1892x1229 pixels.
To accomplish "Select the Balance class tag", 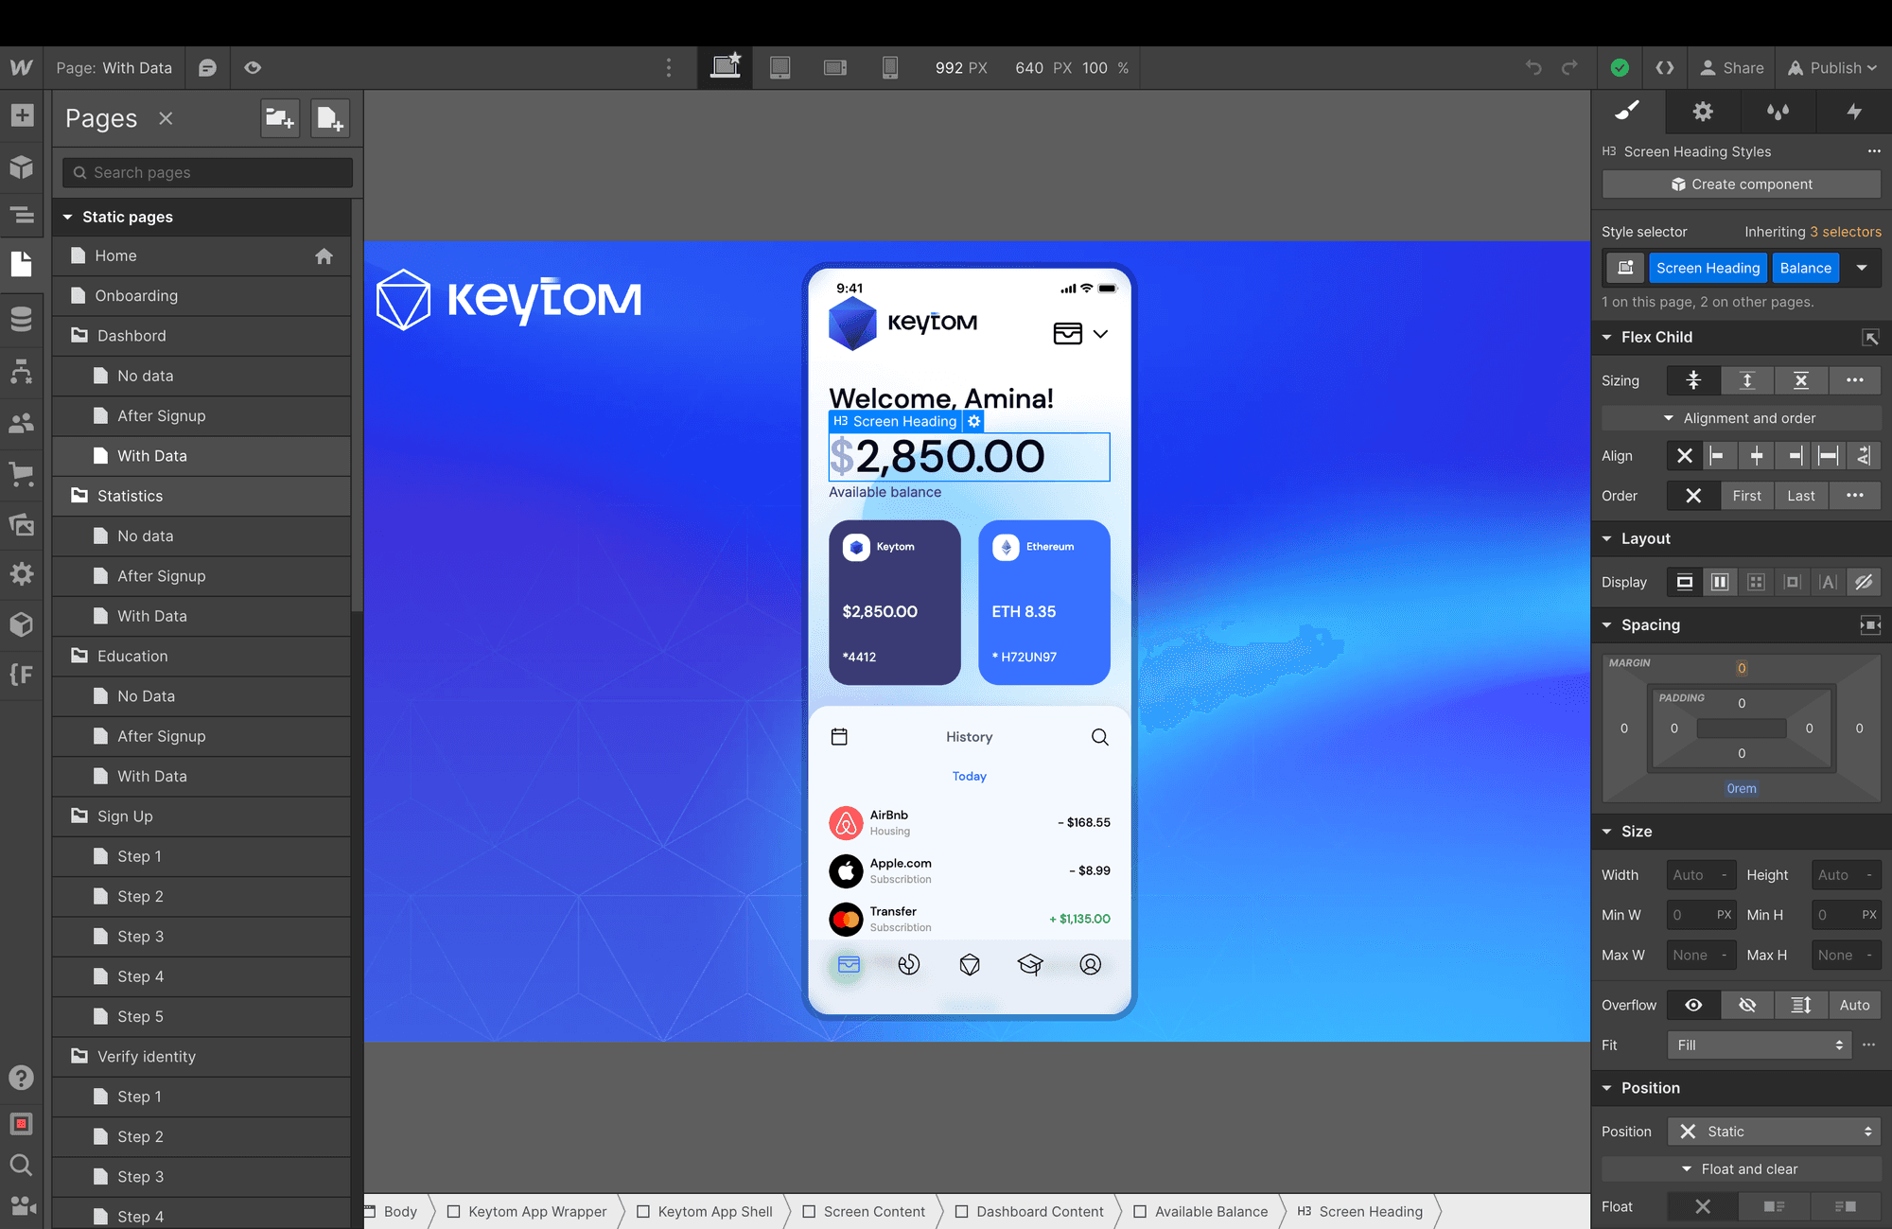I will tap(1805, 268).
